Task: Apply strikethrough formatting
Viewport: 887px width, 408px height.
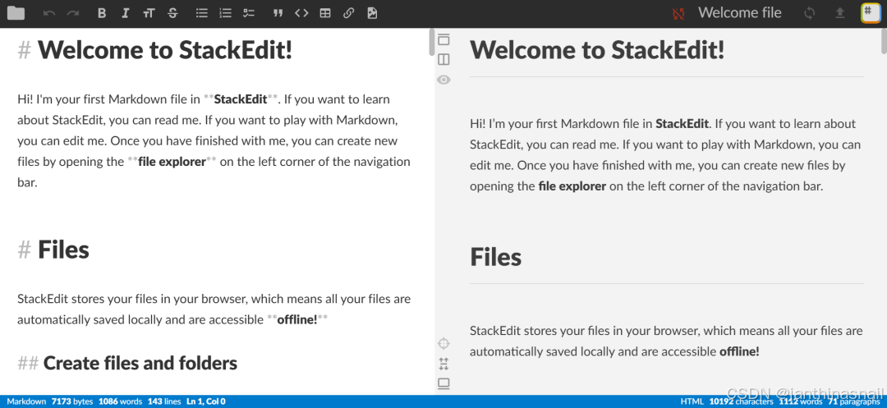Action: pyautogui.click(x=173, y=13)
